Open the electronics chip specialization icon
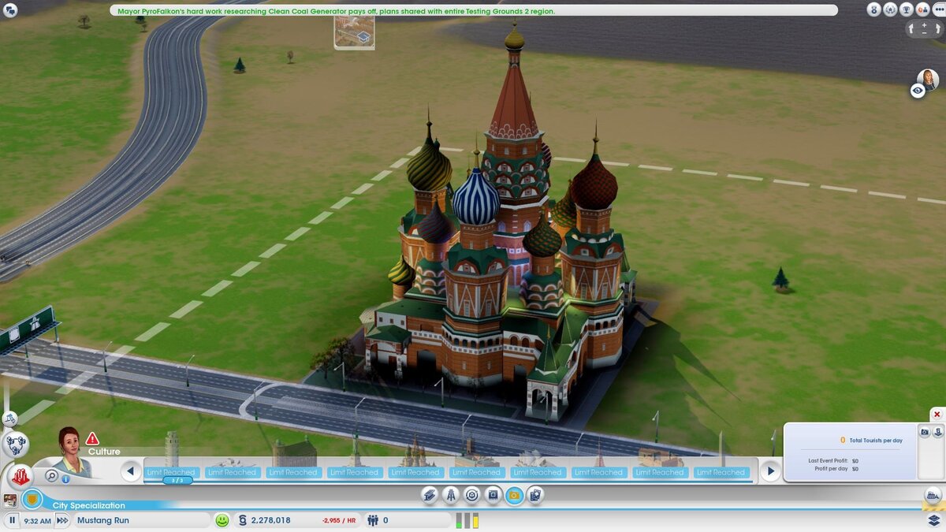Screen dimensions: 946x532 coord(493,495)
